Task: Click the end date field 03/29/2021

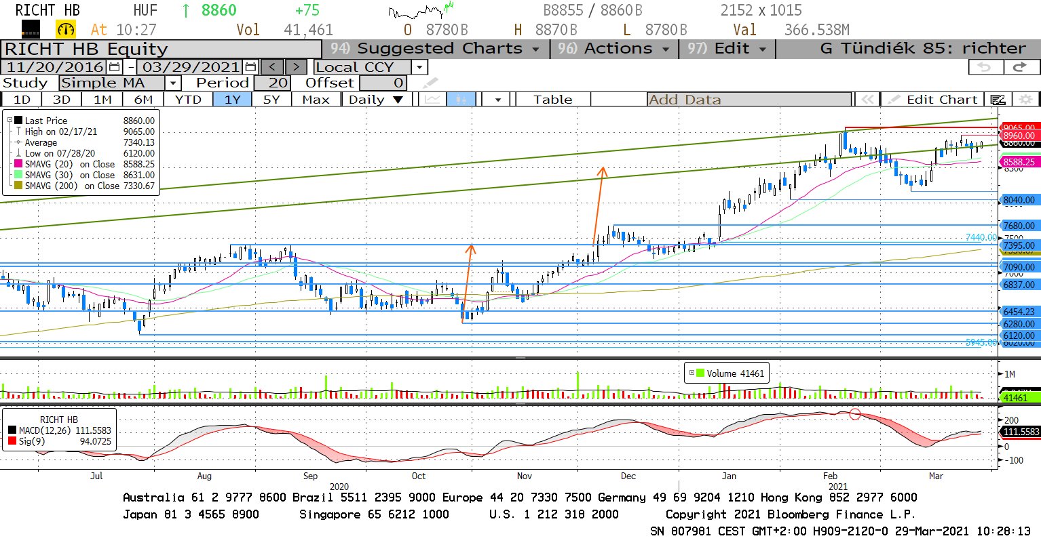Action: pos(191,67)
